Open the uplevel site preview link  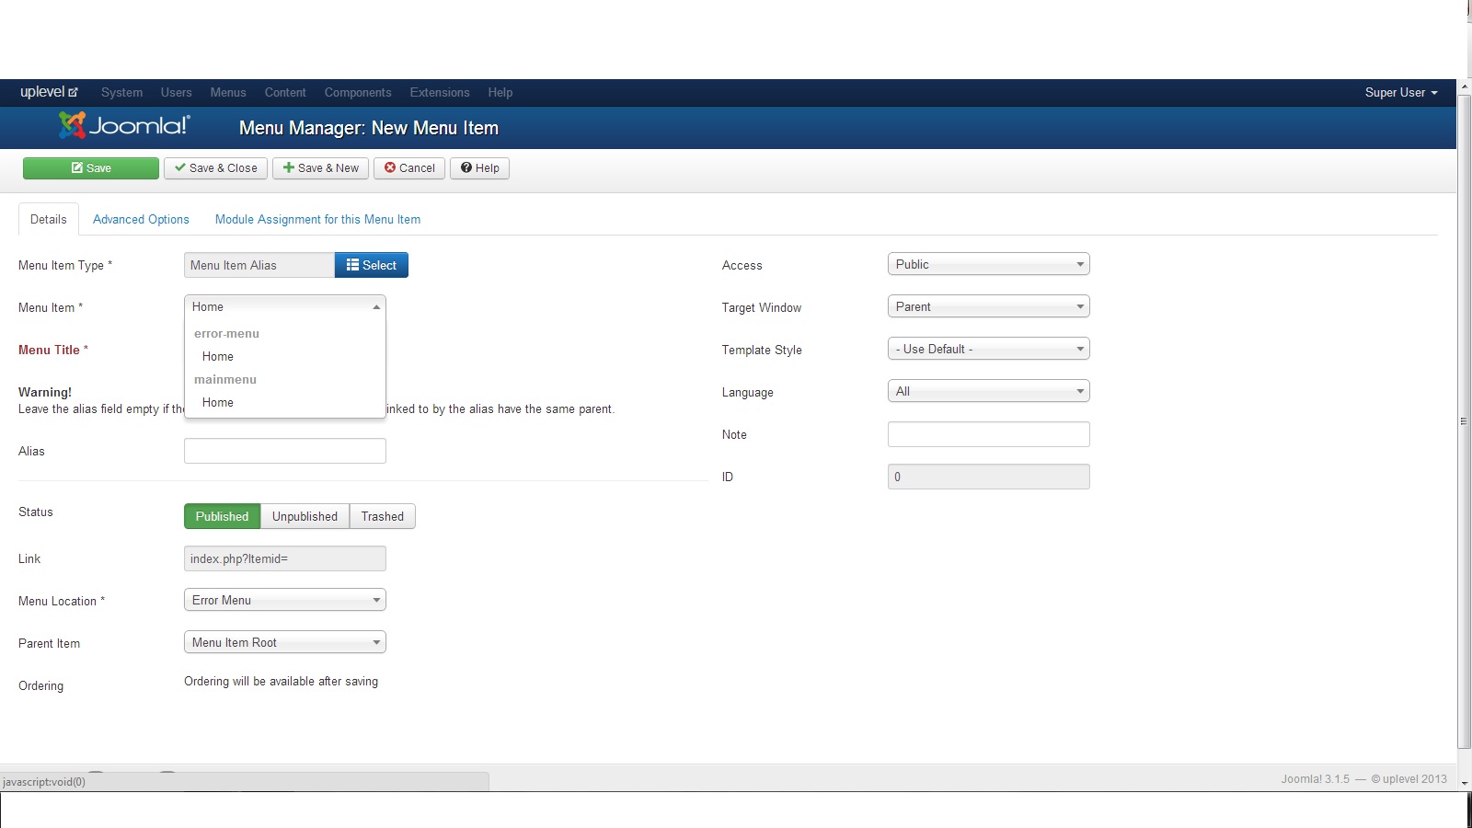[x=49, y=92]
